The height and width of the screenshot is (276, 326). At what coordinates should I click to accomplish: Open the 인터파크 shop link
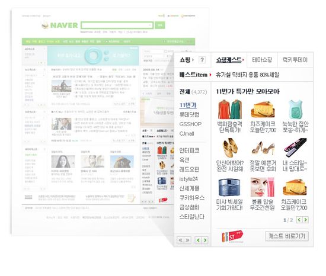click(x=189, y=150)
